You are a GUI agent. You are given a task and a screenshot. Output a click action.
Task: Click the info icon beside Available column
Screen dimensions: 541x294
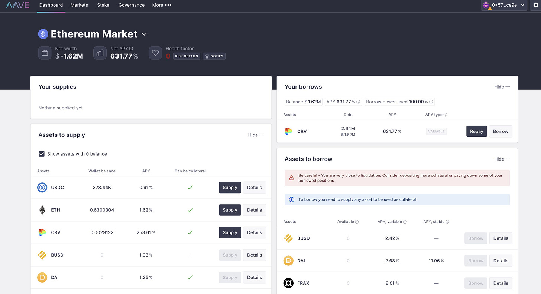[357, 222]
